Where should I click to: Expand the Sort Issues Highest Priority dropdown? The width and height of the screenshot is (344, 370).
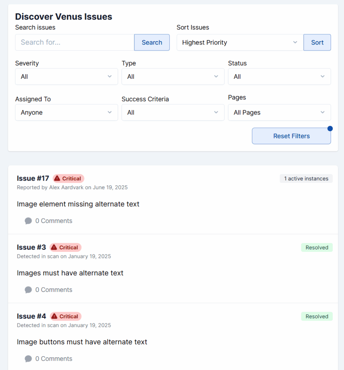(x=240, y=43)
